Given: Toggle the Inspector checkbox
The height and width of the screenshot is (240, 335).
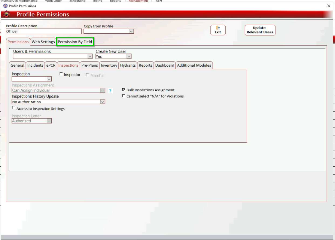Looking at the screenshot, I should pos(61,74).
